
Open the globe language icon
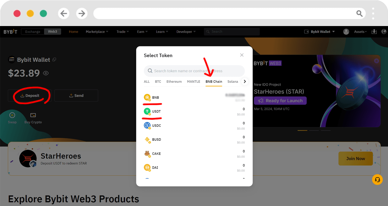pyautogui.click(x=384, y=32)
